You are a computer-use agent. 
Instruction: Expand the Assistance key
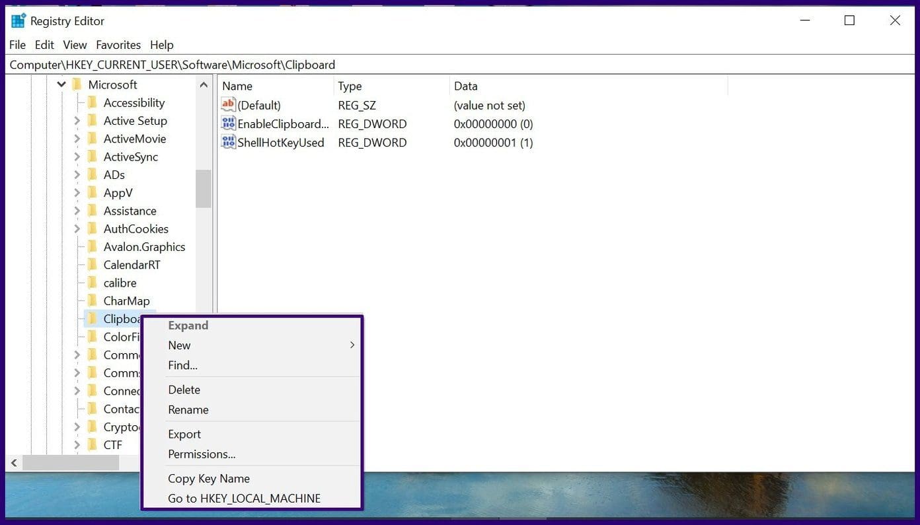[77, 211]
